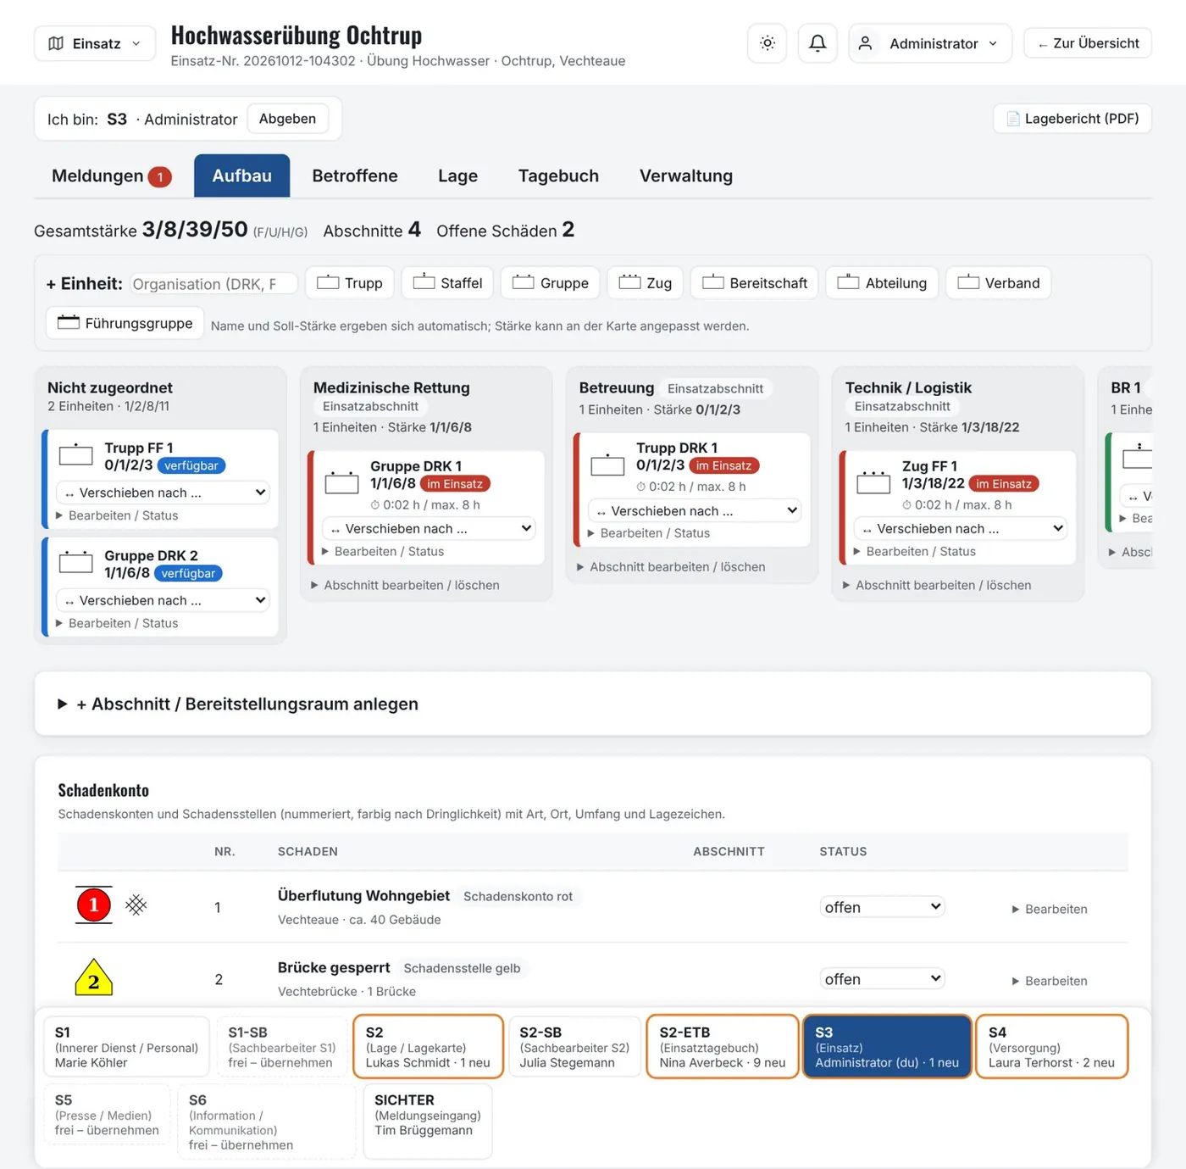Change status dropdown for Brücke gesperrt
The image size is (1186, 1169).
click(x=882, y=979)
